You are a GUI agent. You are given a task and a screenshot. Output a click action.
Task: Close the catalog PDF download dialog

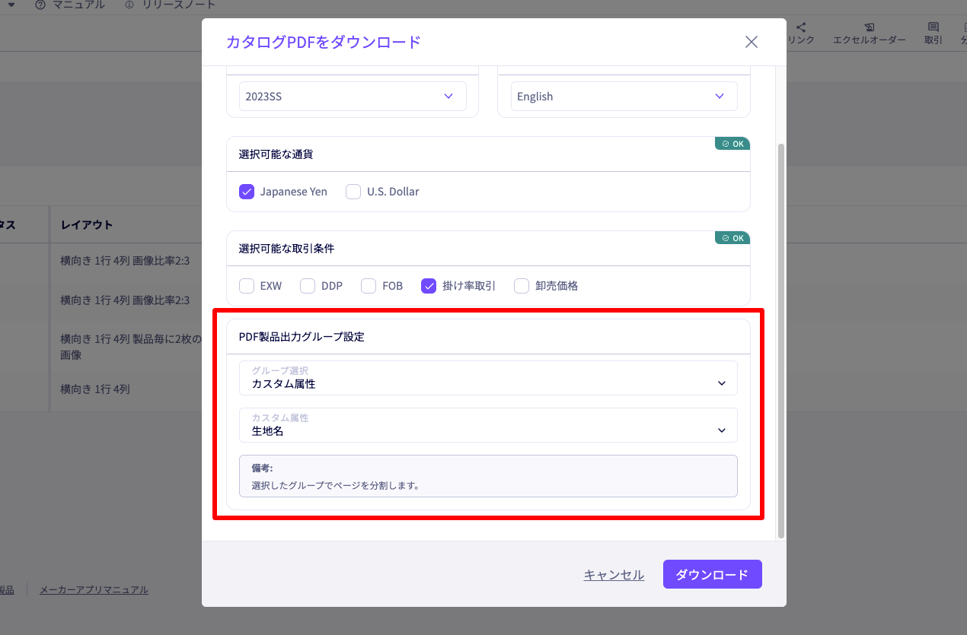point(751,42)
